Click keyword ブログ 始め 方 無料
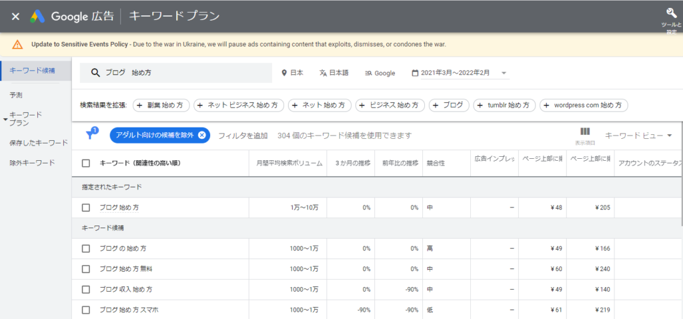This screenshot has height=319, width=683. pos(125,270)
